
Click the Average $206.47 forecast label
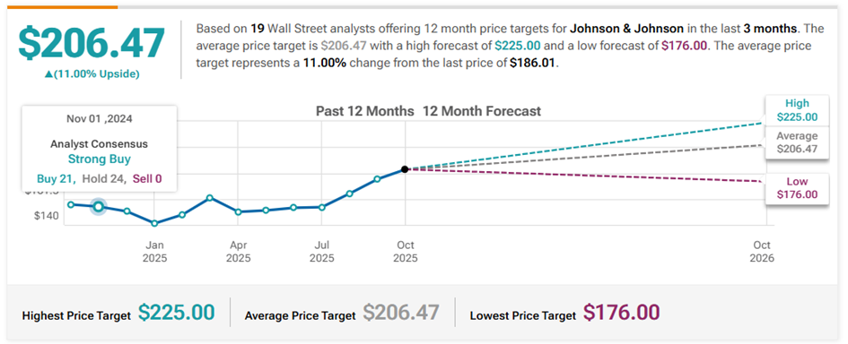point(796,142)
